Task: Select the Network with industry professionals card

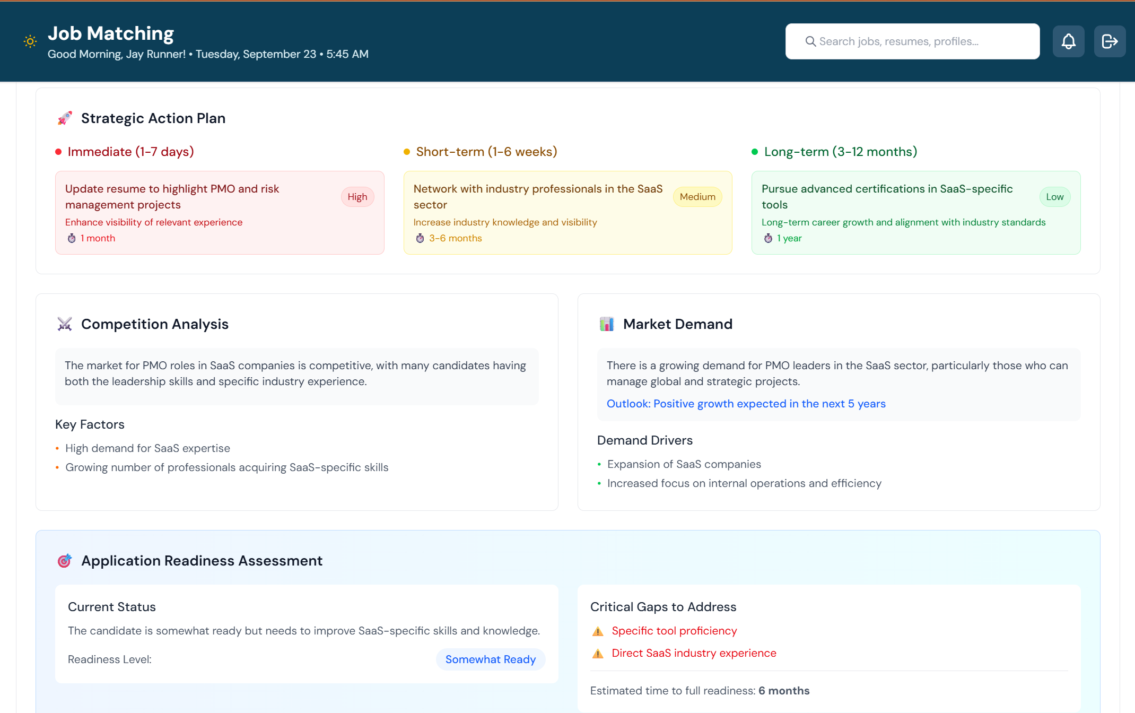Action: click(x=567, y=212)
